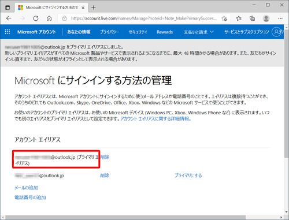Click 削除 for the second outlook.jp alias
This screenshot has width=289, height=220.
click(x=105, y=176)
